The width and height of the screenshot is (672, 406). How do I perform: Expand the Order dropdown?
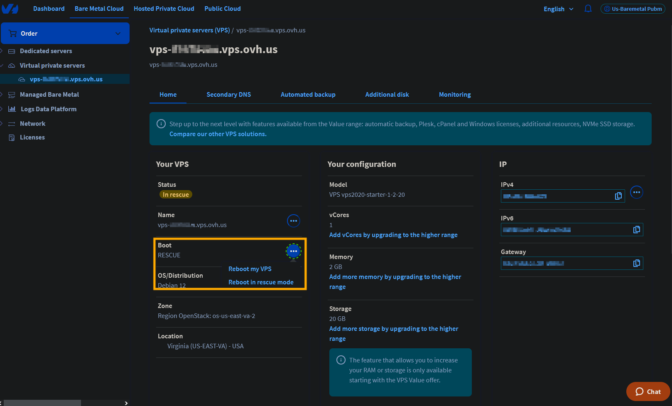[x=118, y=34]
